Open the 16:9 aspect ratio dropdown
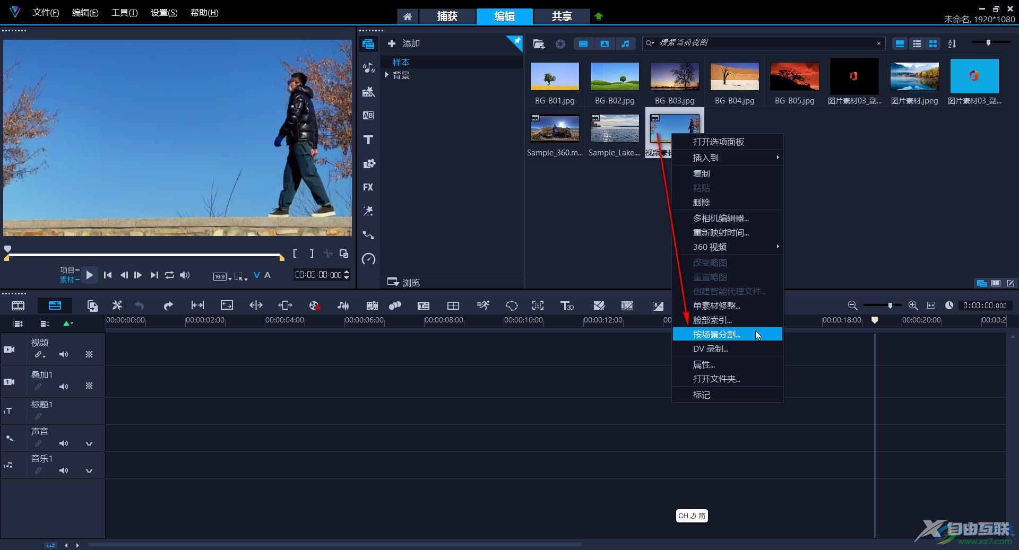 tap(222, 276)
